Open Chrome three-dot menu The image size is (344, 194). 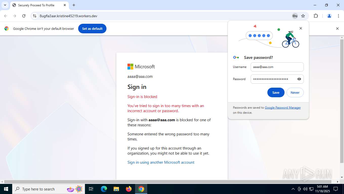[338, 16]
